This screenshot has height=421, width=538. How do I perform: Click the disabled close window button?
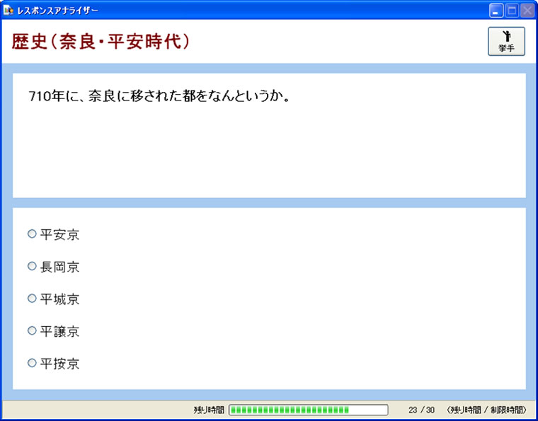click(x=527, y=11)
